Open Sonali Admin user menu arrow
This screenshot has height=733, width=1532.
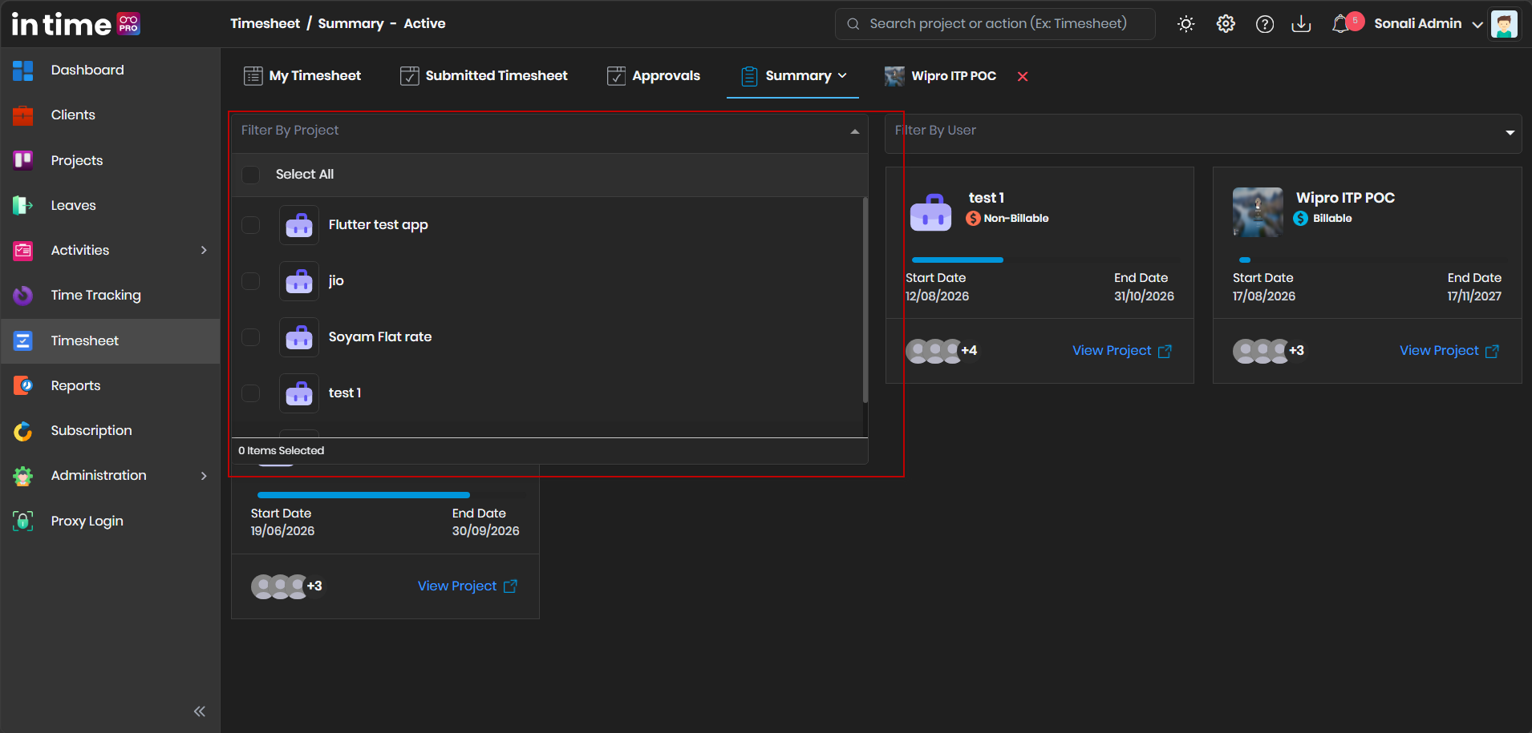1477,24
